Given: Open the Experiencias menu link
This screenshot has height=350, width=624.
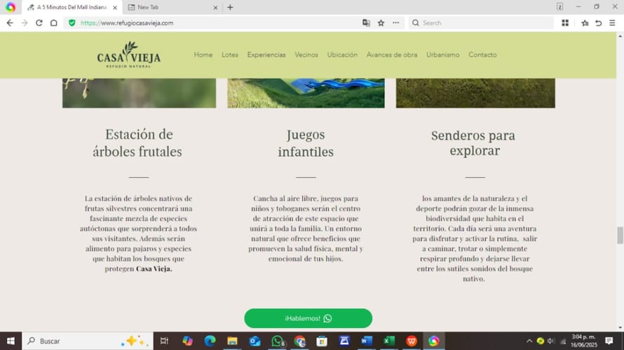Looking at the screenshot, I should tap(266, 55).
